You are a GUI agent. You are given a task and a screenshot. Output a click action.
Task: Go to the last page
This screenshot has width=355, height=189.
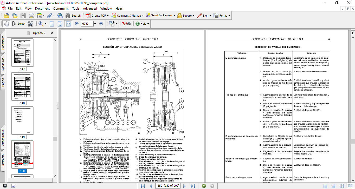pyautogui.click(x=193, y=186)
